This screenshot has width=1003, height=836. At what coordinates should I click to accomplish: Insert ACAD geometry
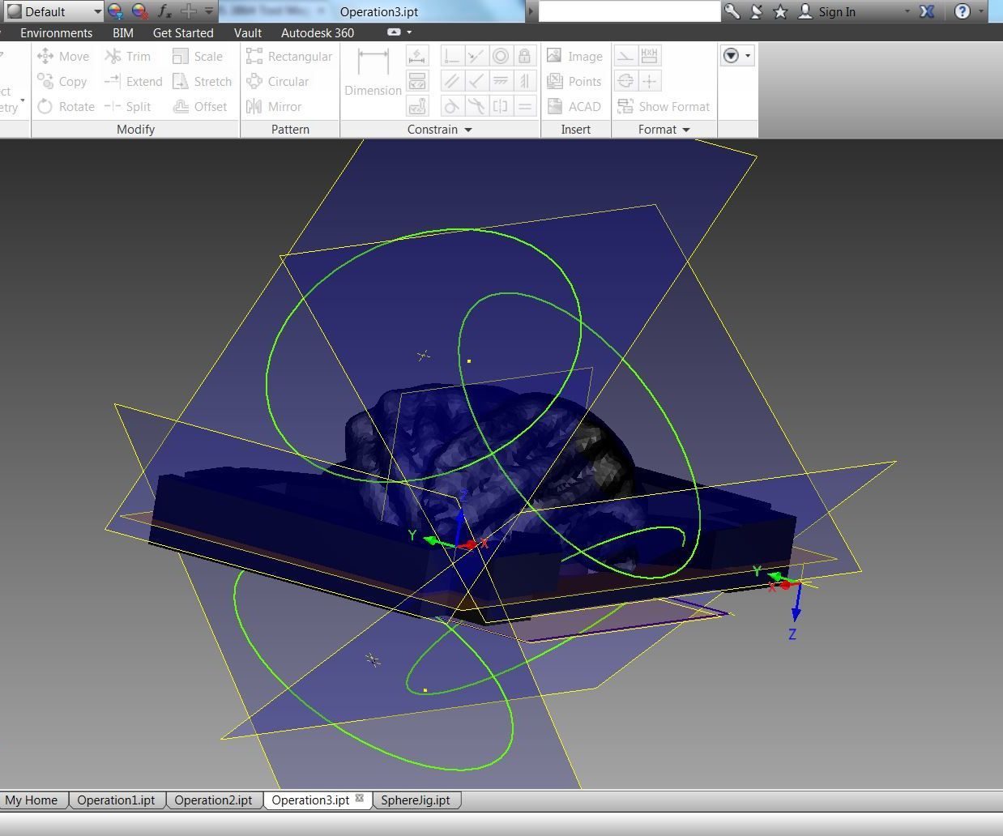point(575,106)
